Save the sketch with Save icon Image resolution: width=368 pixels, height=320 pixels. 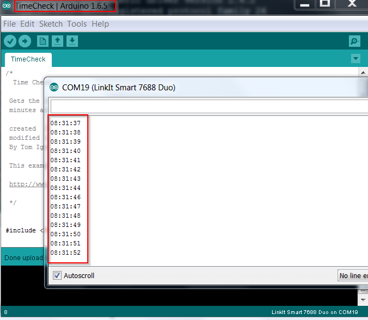[72, 41]
